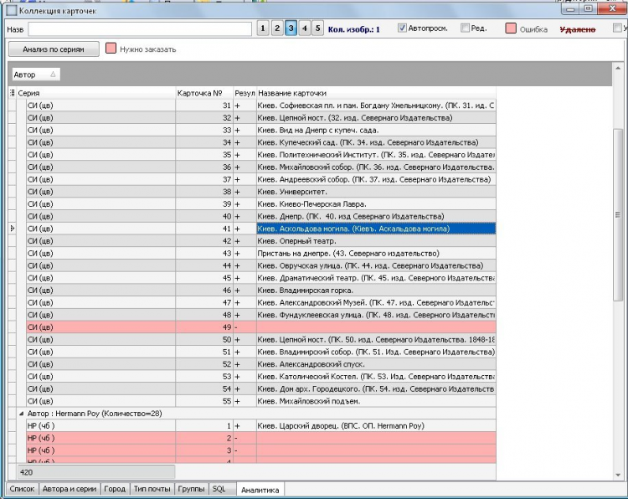Switch to the Список tab
628x499 pixels.
[x=22, y=489]
